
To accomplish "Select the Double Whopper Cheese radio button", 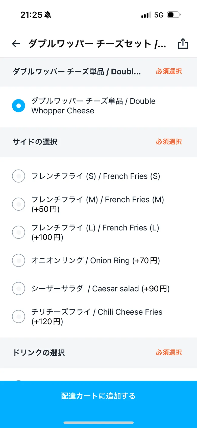I will tap(19, 106).
